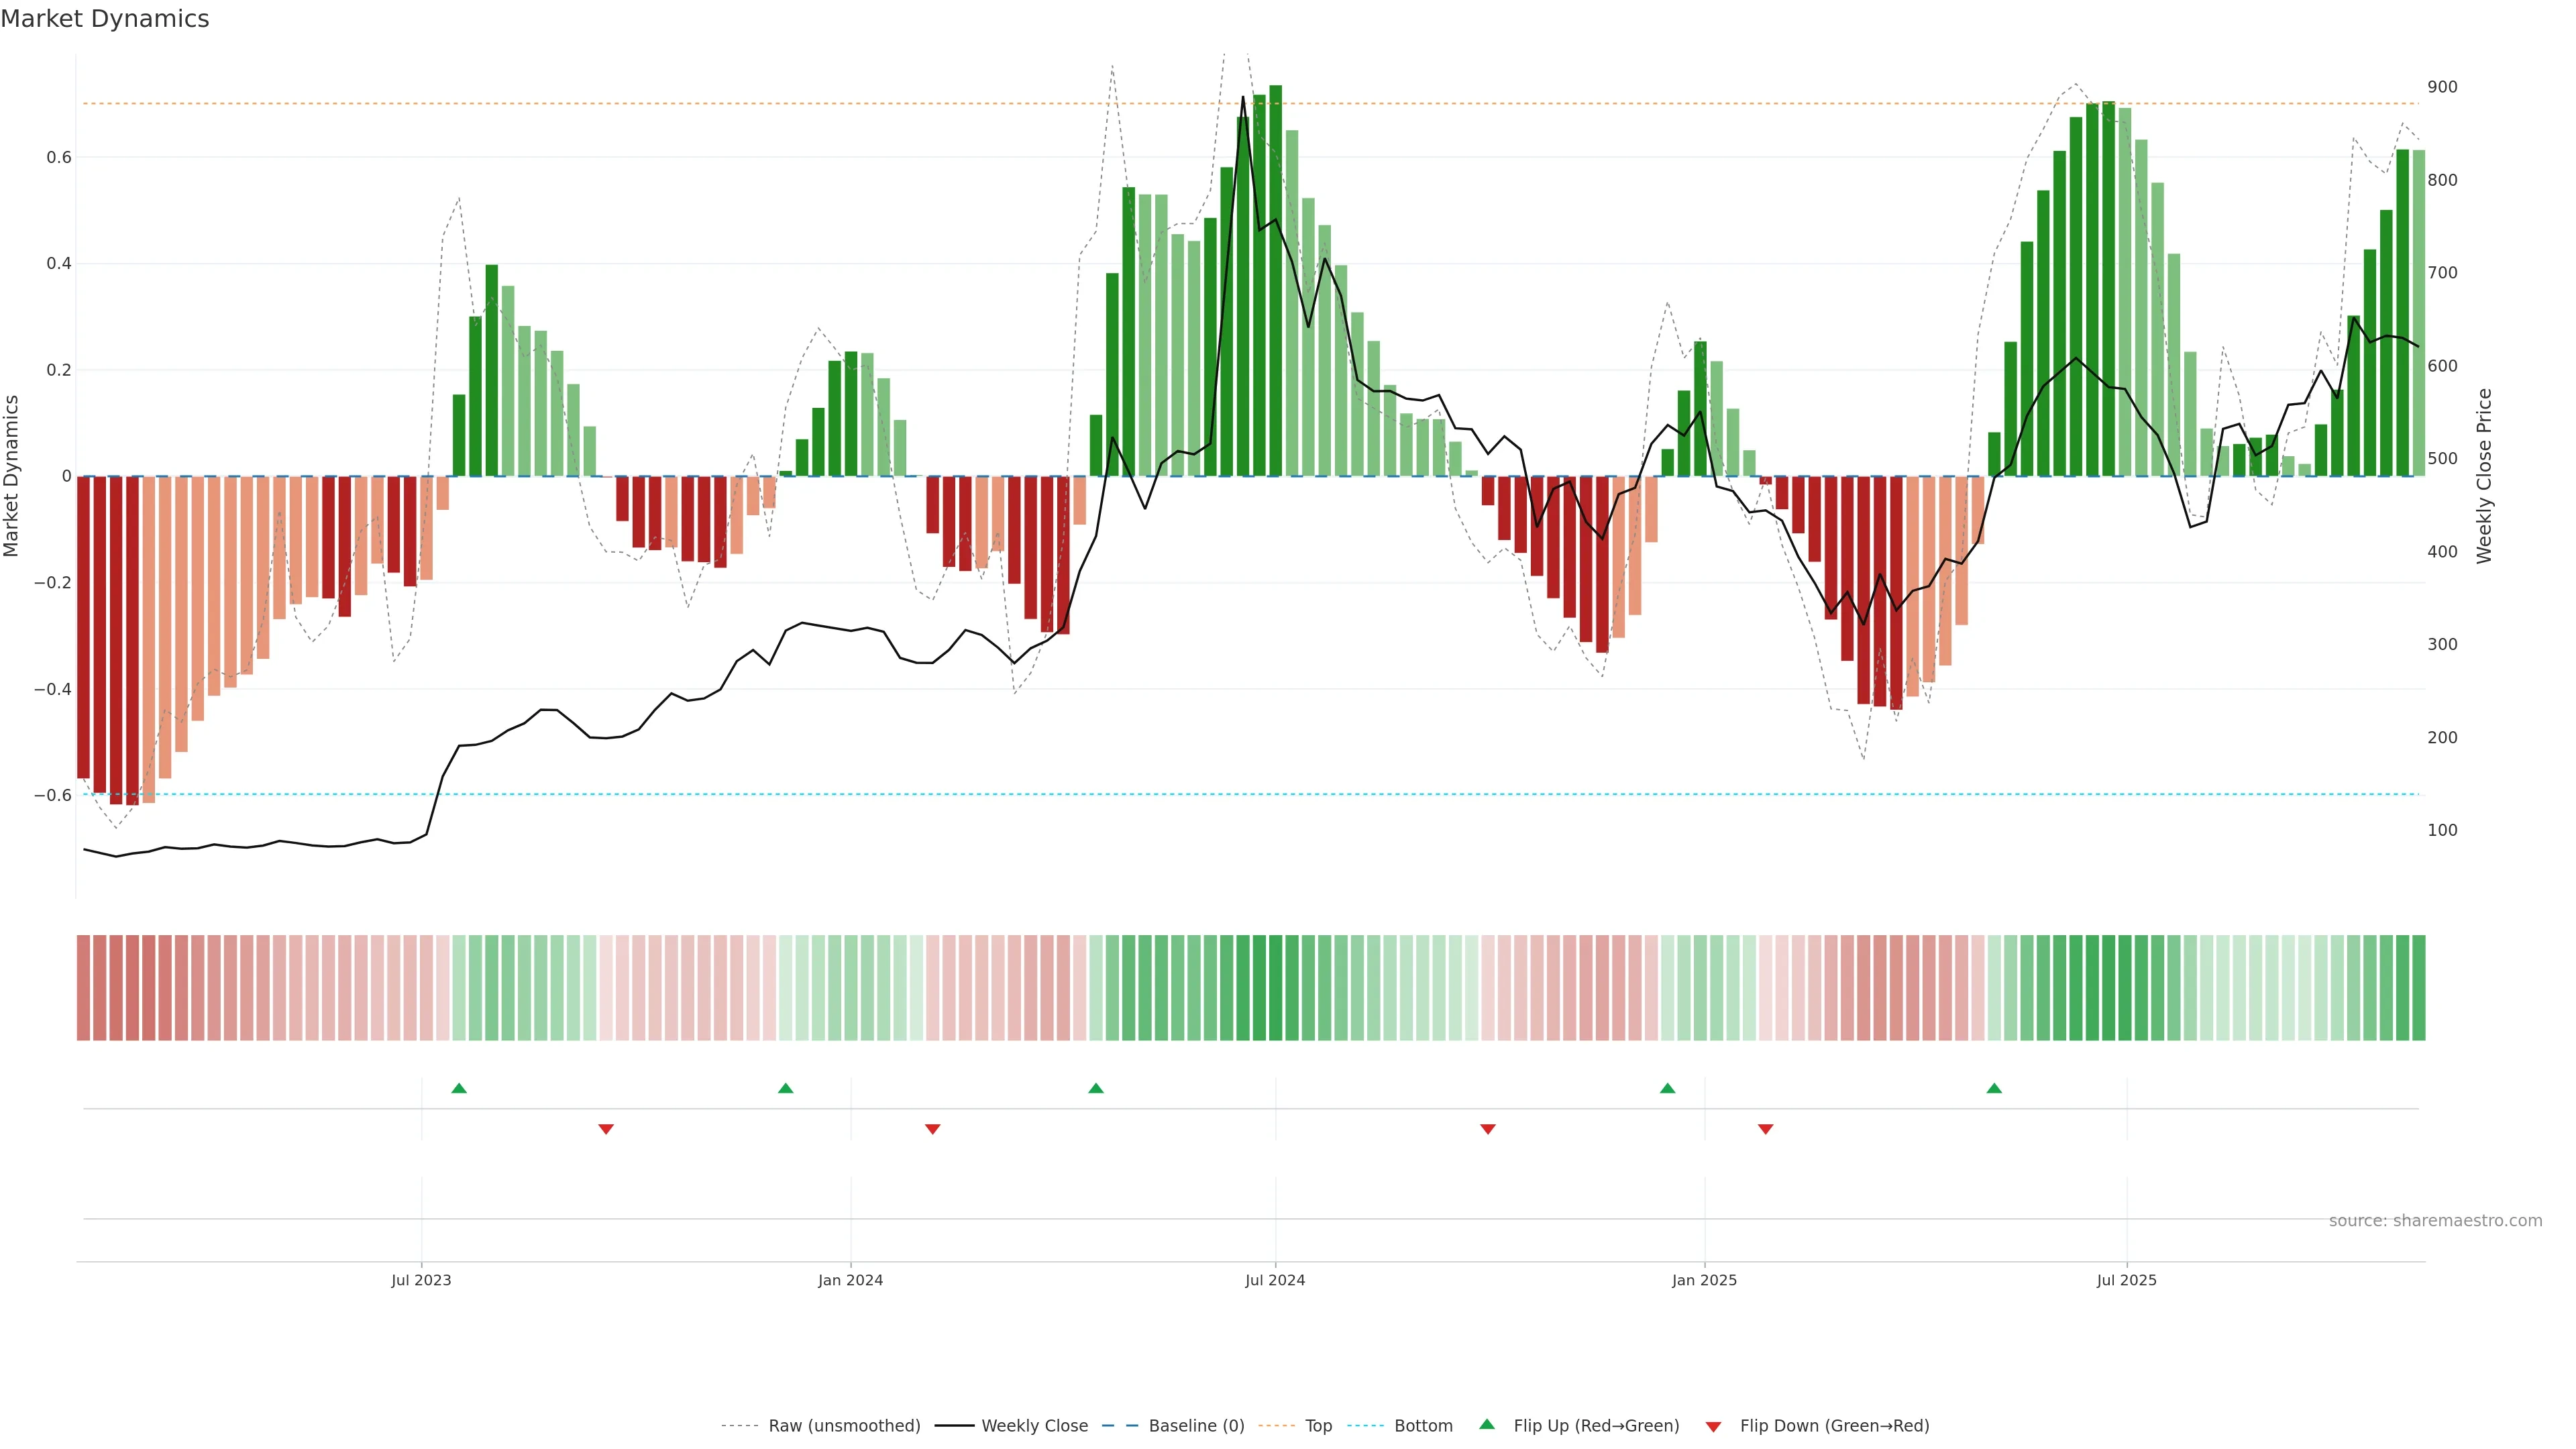This screenshot has width=2576, height=1449.
Task: Toggle the Top legend entry
Action: tap(1318, 1426)
